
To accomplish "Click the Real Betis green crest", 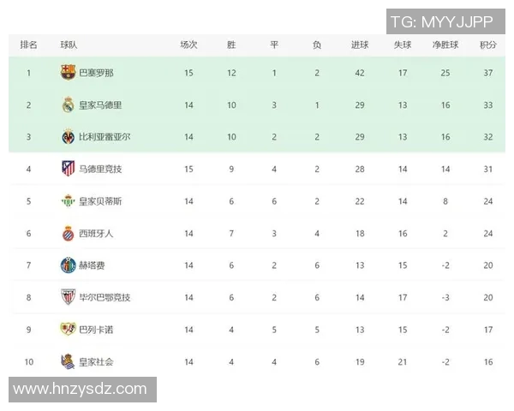I will click(68, 201).
